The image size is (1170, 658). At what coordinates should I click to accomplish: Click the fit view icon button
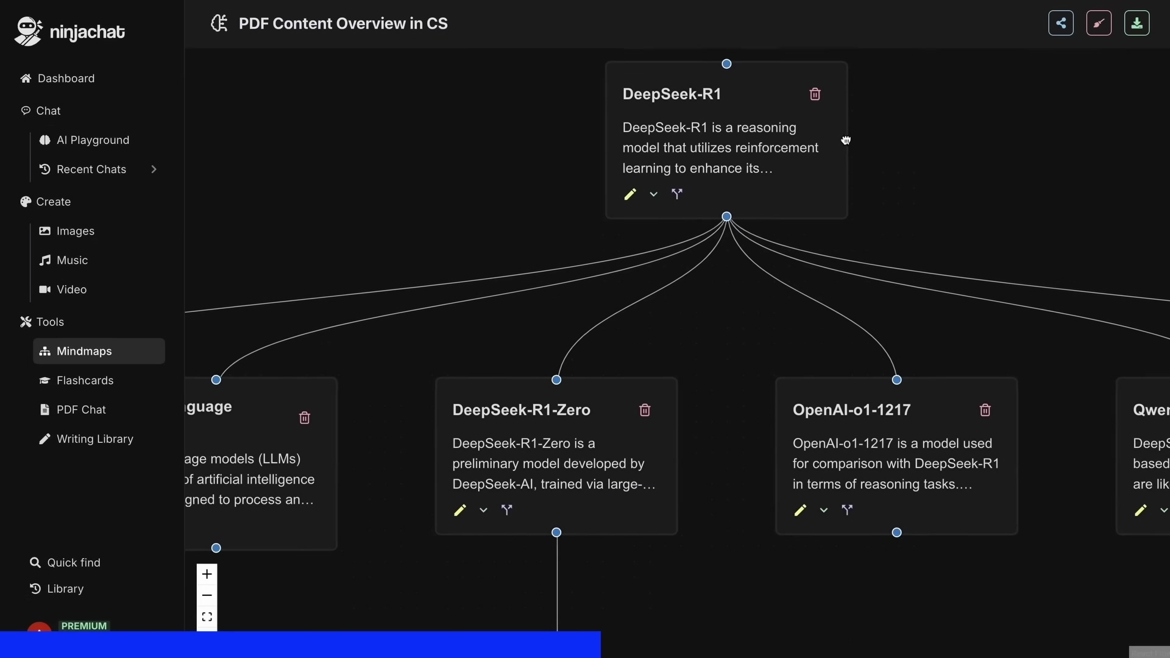(x=207, y=617)
